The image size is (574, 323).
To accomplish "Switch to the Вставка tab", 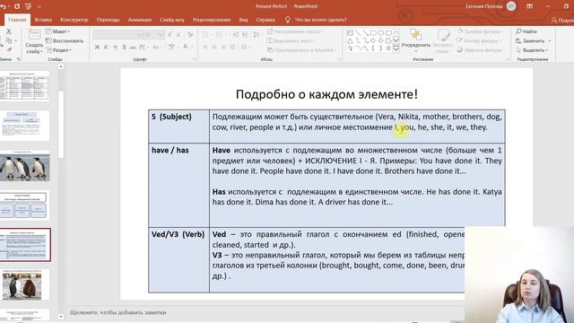I will click(x=43, y=20).
